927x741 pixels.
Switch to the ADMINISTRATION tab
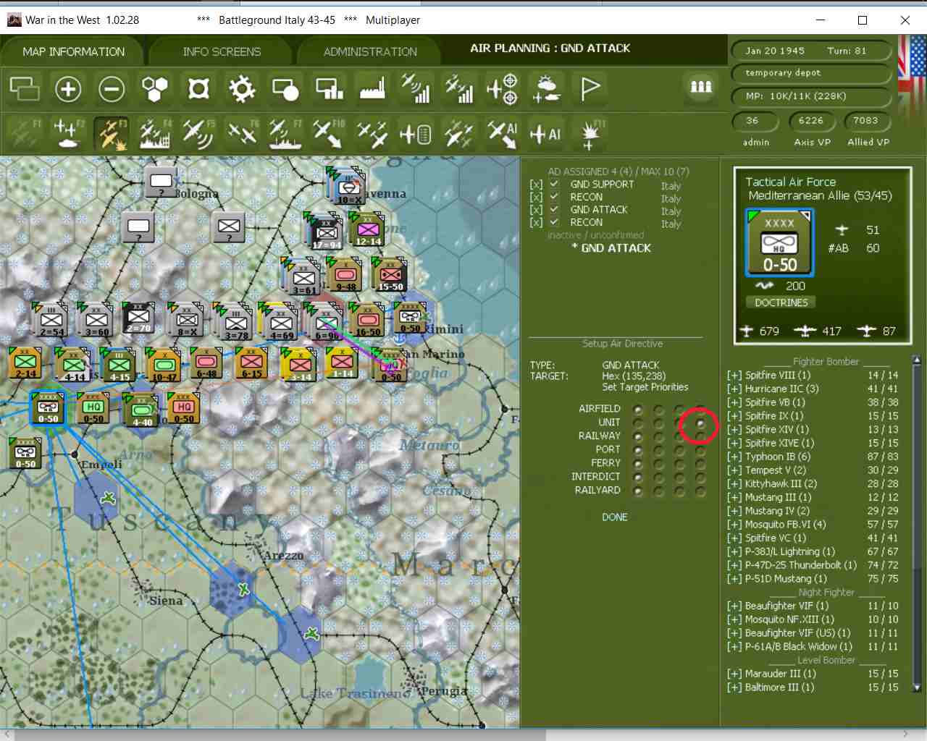pos(370,52)
